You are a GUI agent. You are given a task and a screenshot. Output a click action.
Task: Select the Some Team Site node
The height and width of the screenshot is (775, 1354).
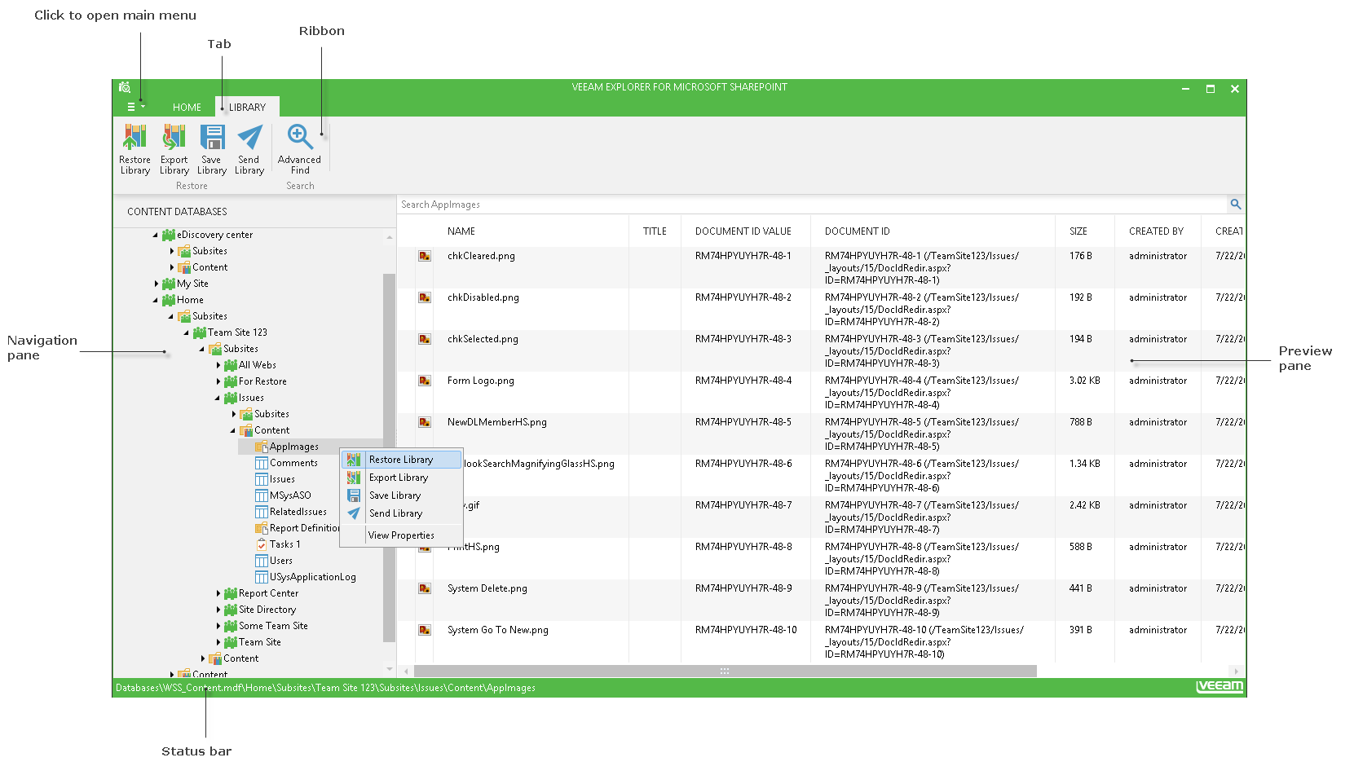(x=273, y=626)
